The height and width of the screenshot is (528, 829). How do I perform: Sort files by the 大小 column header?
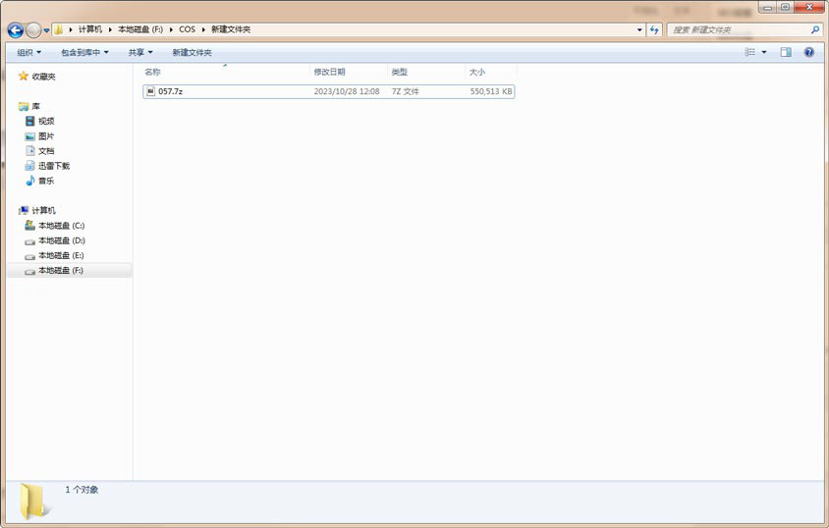pyautogui.click(x=476, y=73)
